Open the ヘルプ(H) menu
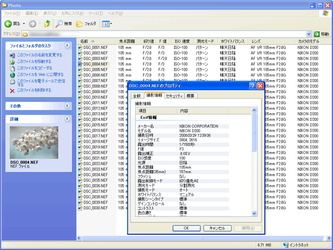This screenshot has width=333, height=250. (x=115, y=13)
